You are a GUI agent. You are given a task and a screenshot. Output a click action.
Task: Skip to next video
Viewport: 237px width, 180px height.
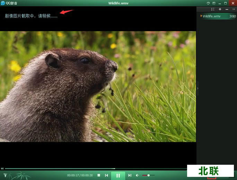point(130,175)
